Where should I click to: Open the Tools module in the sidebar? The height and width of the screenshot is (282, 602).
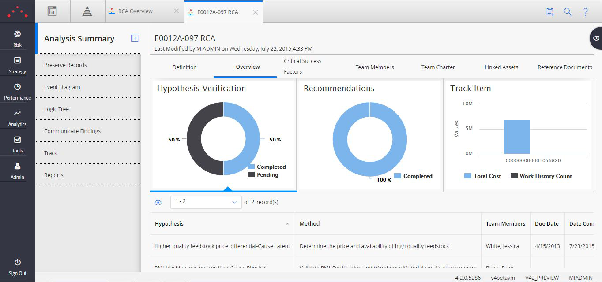pos(17,145)
